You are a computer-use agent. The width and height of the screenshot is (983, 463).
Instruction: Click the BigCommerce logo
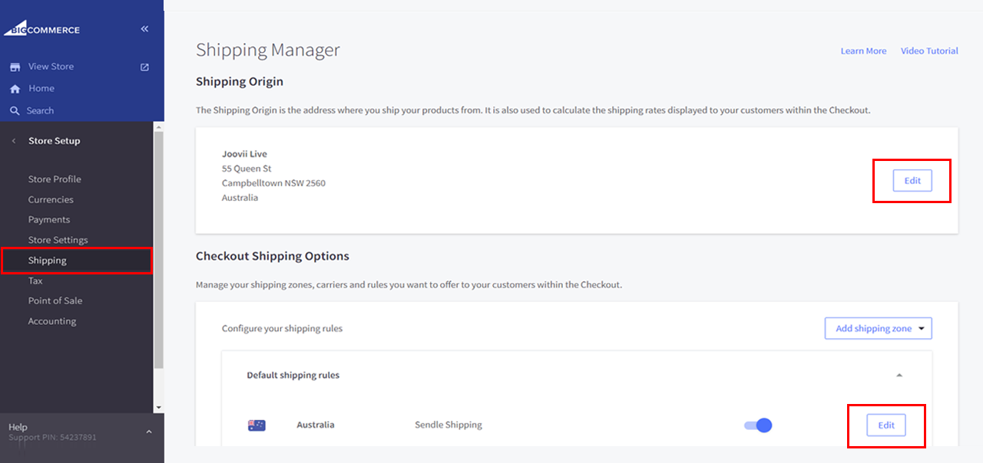click(x=42, y=29)
